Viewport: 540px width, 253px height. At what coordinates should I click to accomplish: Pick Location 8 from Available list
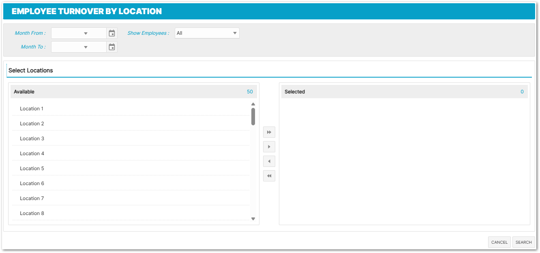point(32,213)
